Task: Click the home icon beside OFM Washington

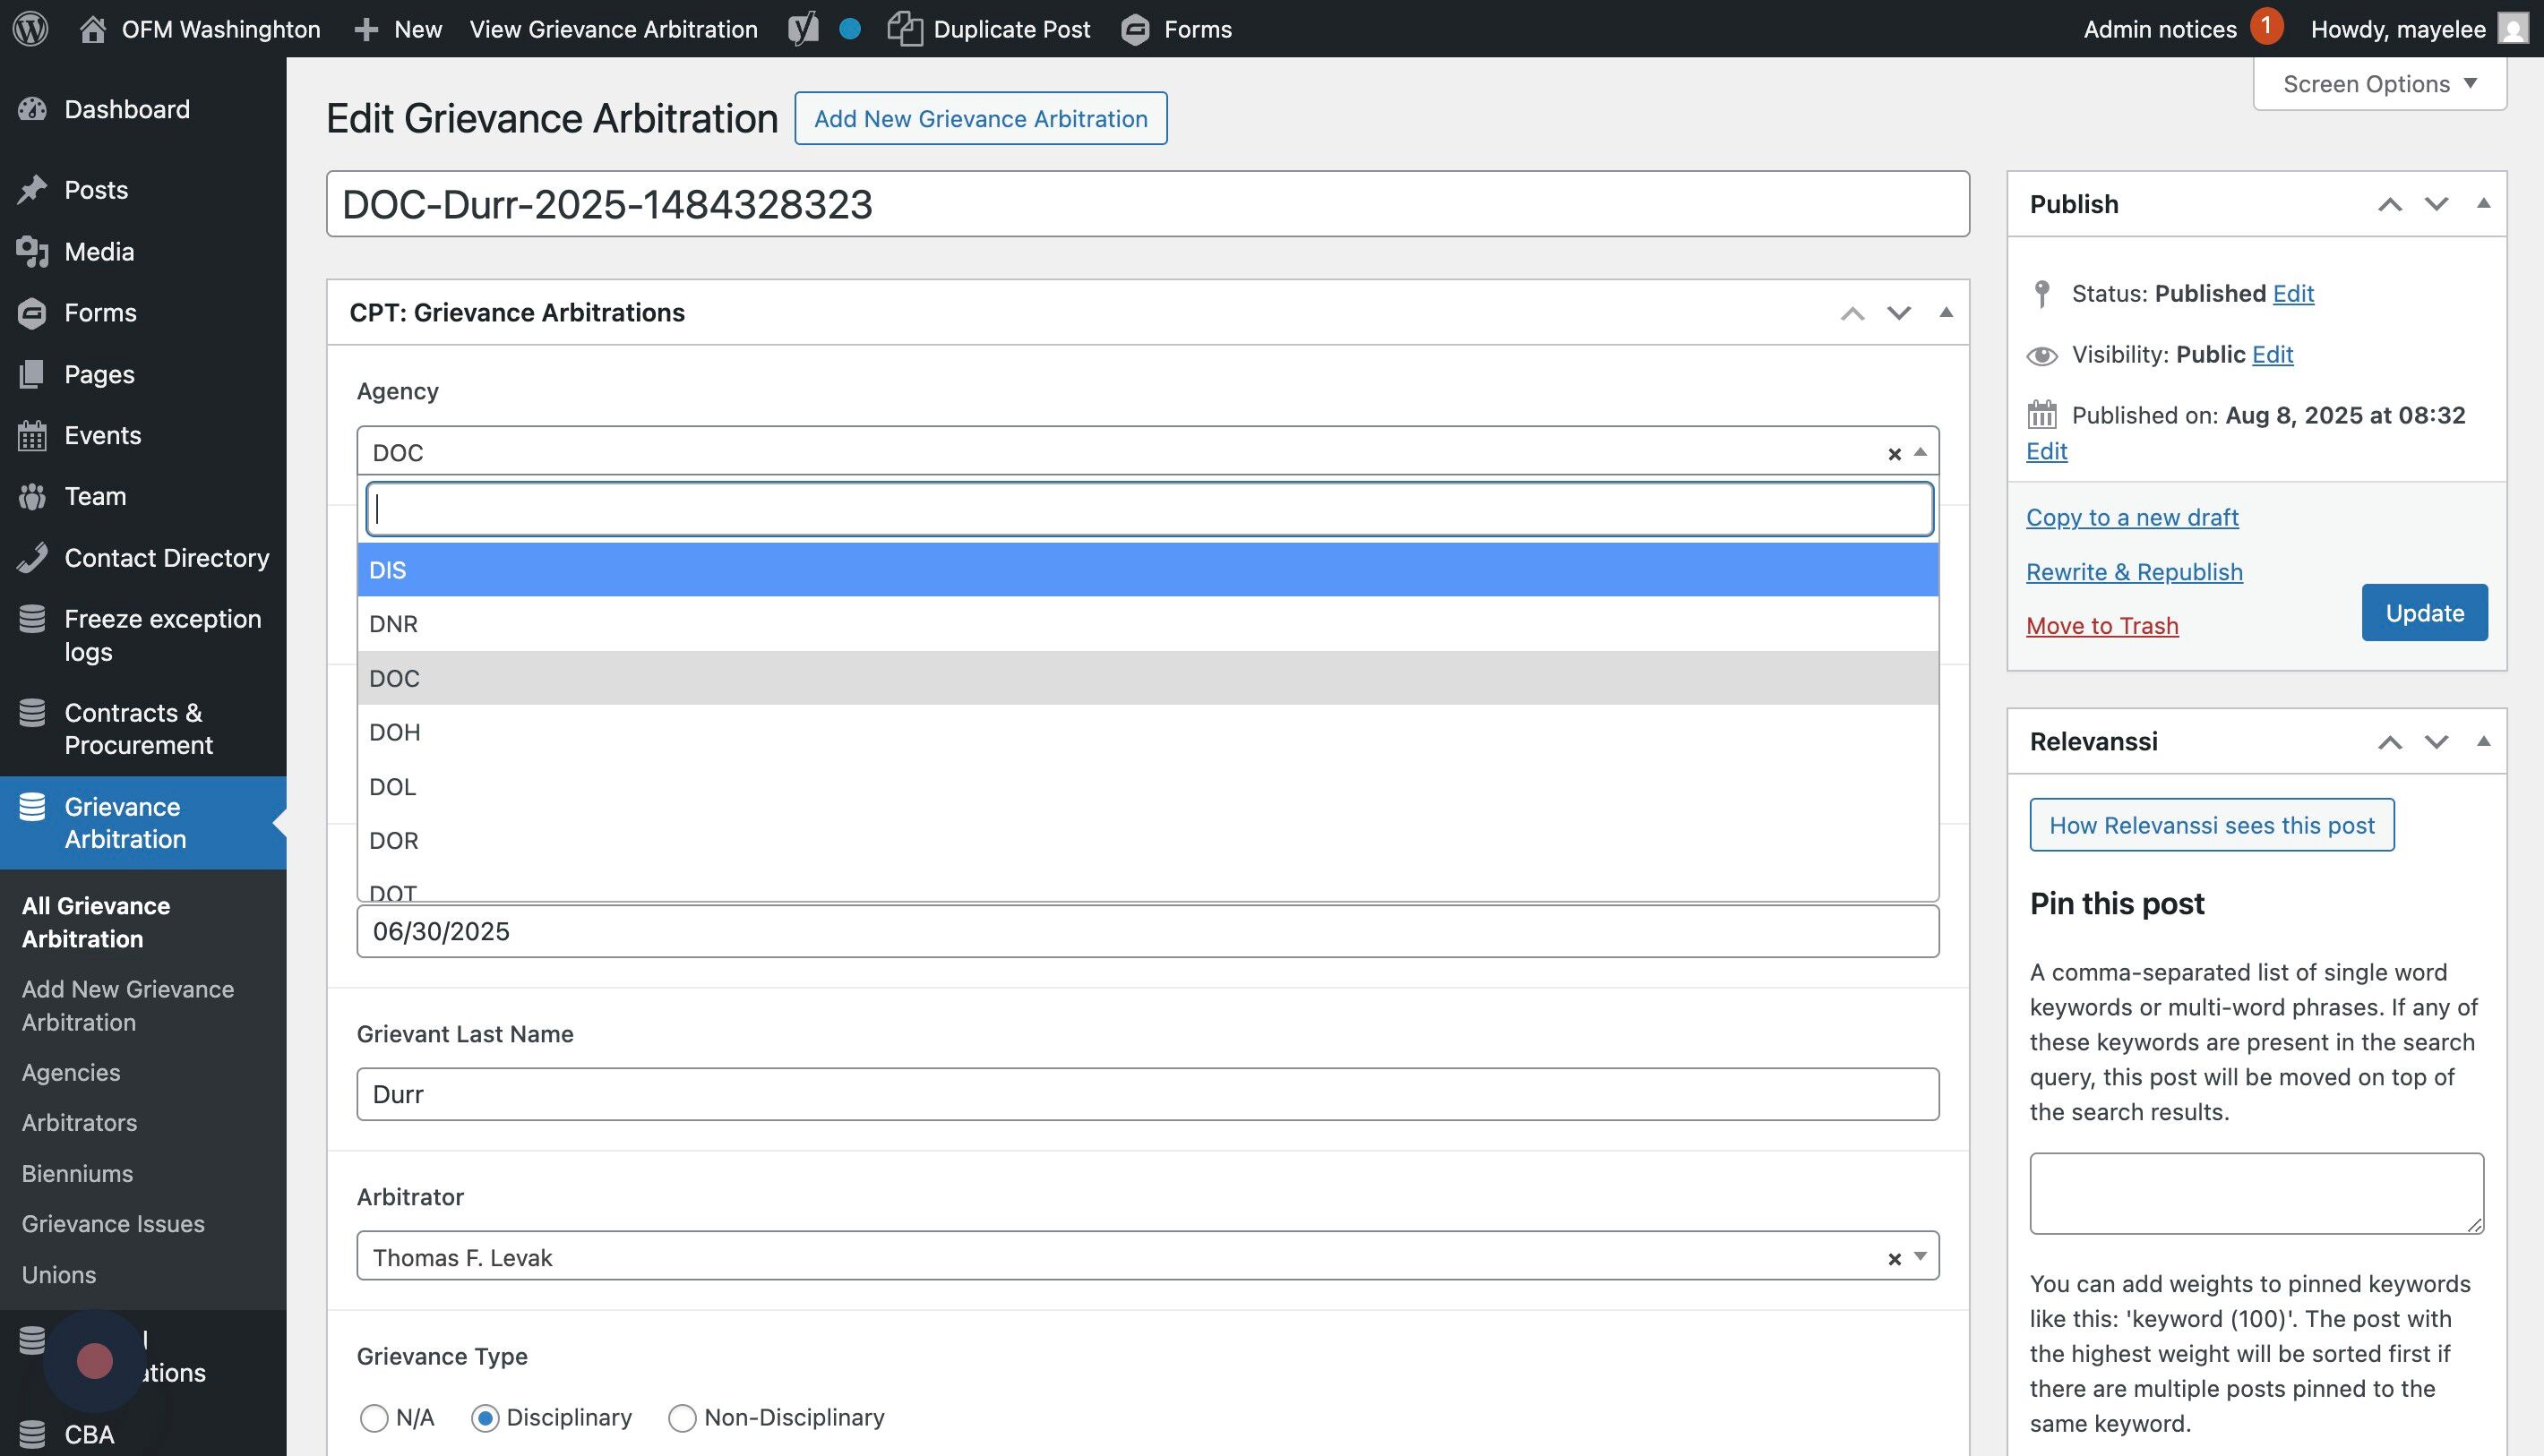Action: [93, 28]
